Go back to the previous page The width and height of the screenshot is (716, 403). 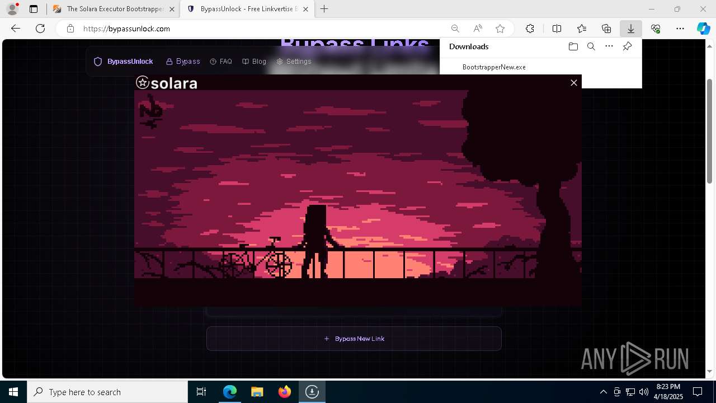(16, 29)
